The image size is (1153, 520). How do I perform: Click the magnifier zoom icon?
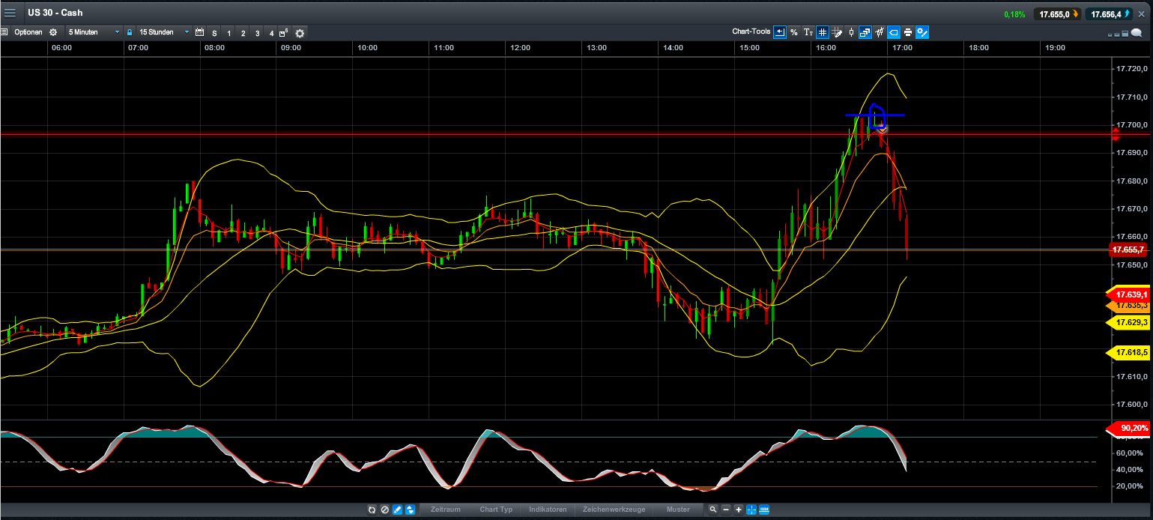[712, 510]
